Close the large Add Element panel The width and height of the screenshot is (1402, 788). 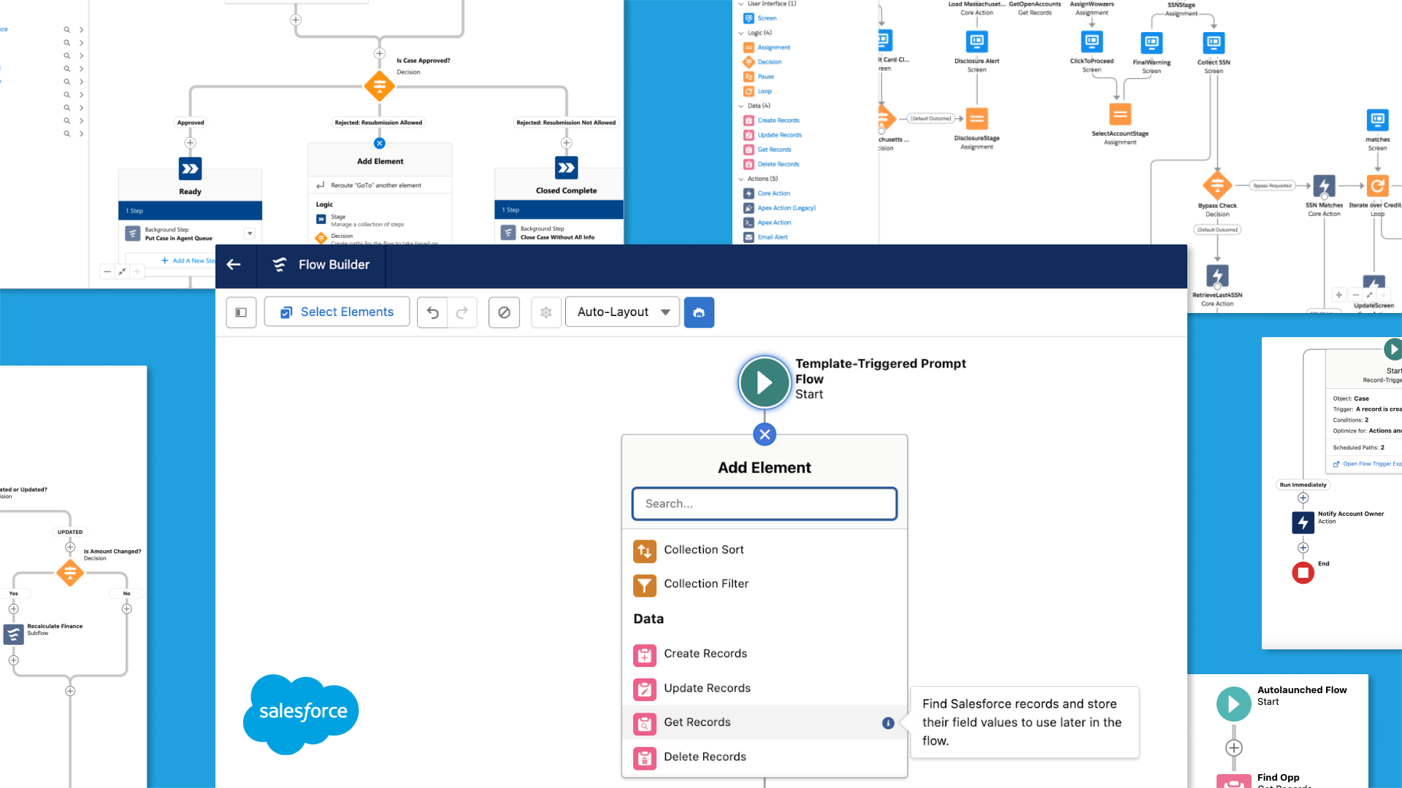(x=765, y=435)
